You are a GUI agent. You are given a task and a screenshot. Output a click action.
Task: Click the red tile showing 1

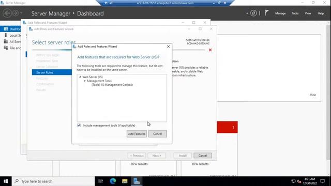[227, 127]
